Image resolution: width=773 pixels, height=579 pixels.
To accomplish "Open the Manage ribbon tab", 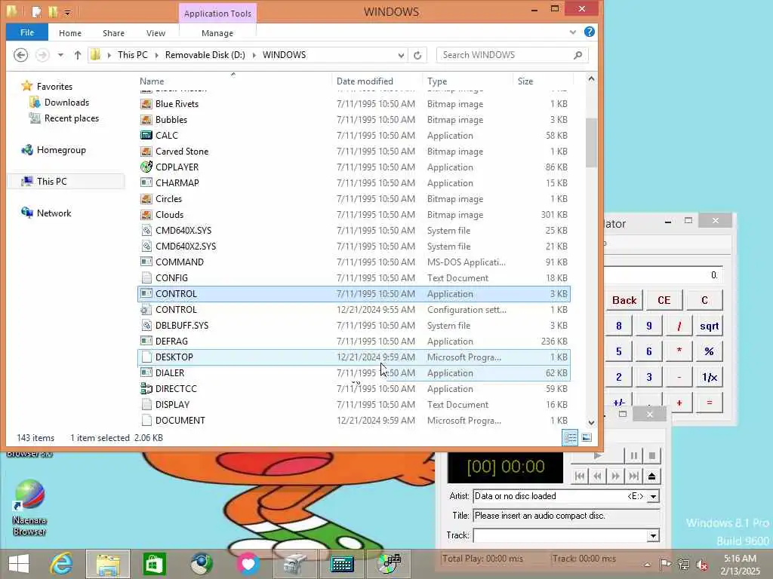I will tap(217, 33).
